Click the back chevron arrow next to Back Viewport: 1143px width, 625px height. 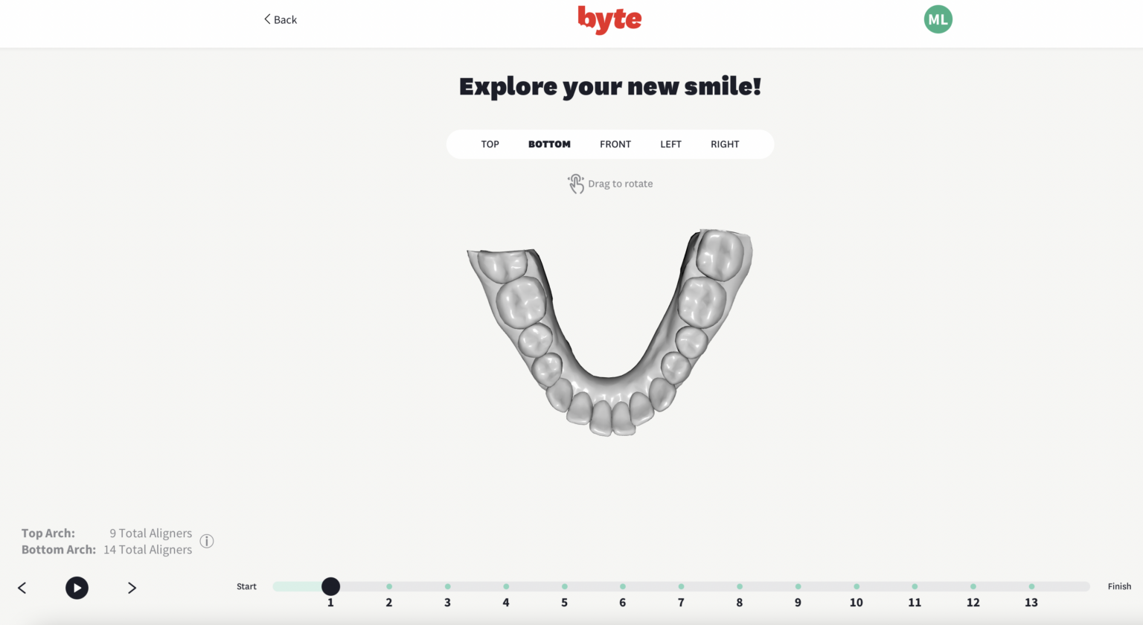tap(266, 19)
